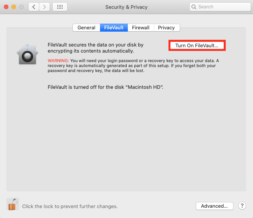Open help with the question mark button
This screenshot has width=253, height=218.
pyautogui.click(x=242, y=206)
